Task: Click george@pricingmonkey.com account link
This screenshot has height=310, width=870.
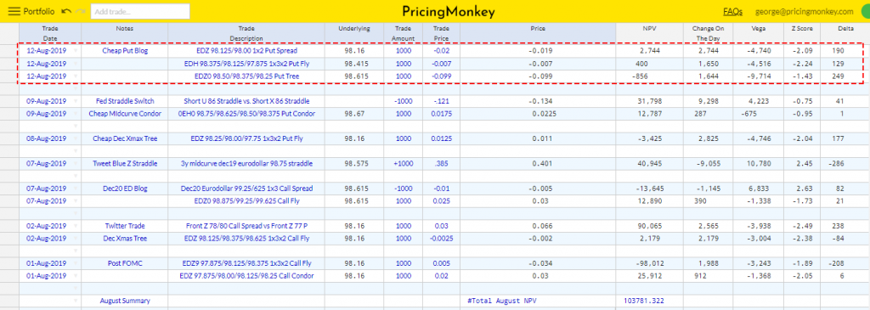Action: (804, 11)
